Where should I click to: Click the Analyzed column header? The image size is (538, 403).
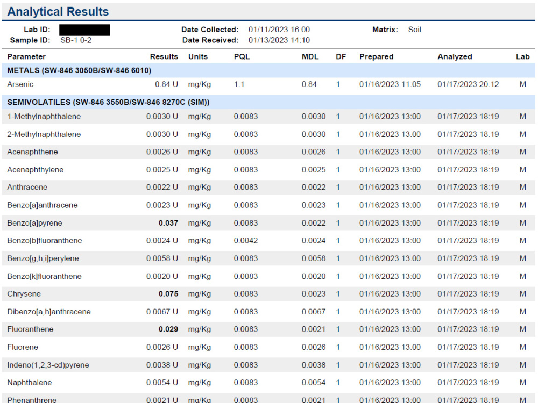[x=455, y=57]
